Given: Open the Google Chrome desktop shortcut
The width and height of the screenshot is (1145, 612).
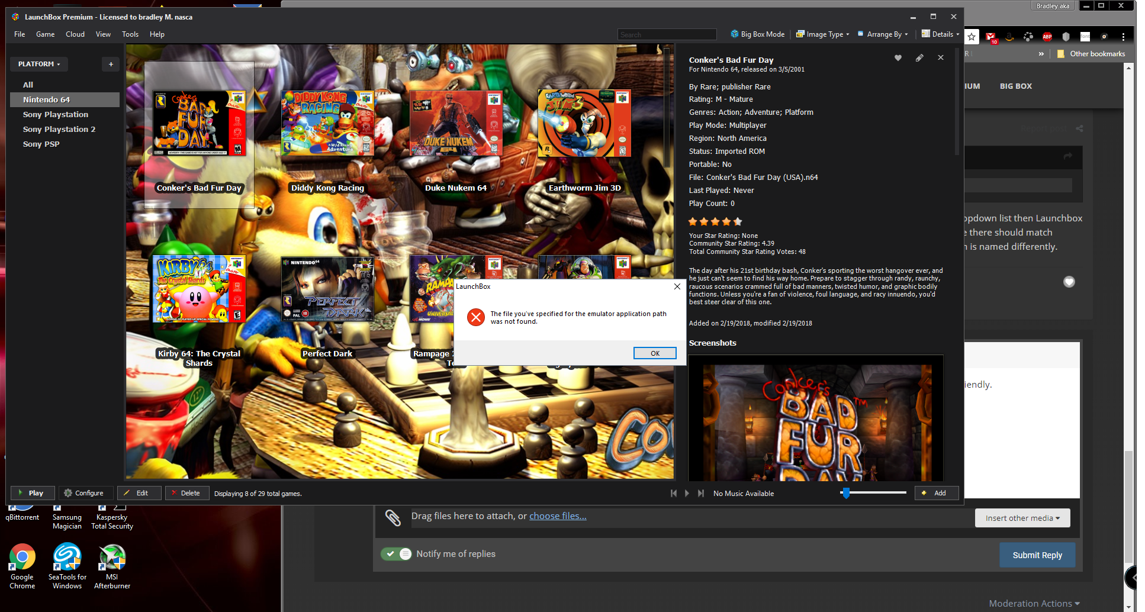Looking at the screenshot, I should point(22,567).
